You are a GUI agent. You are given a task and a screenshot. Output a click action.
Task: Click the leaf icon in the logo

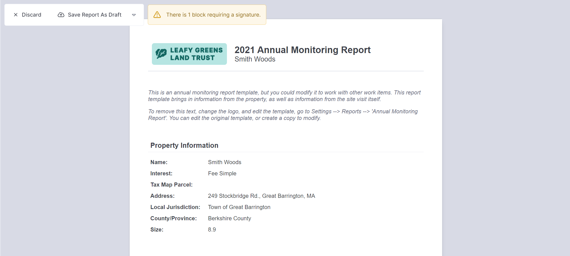click(161, 54)
